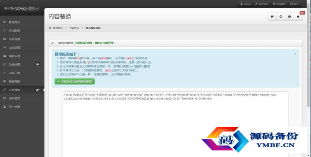
Task: Click the VIP badge beside 外链处理
Action: 37,64
